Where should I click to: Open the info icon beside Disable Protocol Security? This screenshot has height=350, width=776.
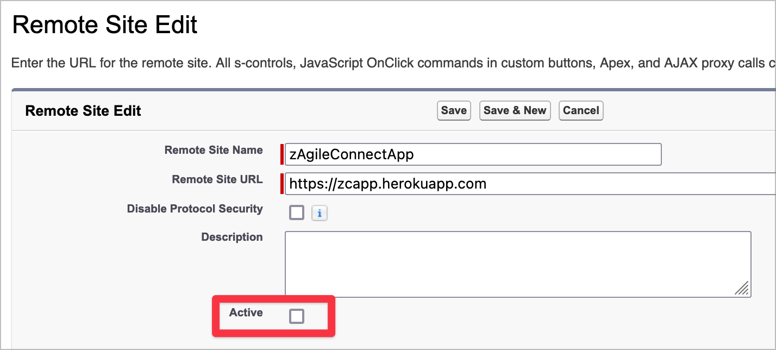(x=320, y=213)
